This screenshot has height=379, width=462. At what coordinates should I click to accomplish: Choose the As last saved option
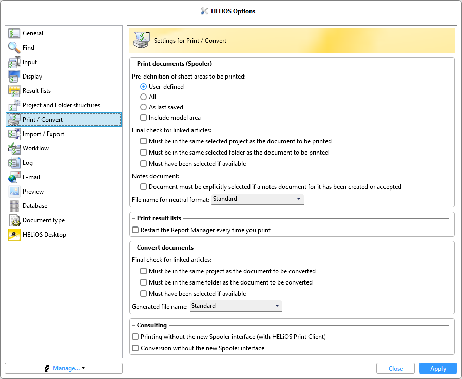pos(144,107)
